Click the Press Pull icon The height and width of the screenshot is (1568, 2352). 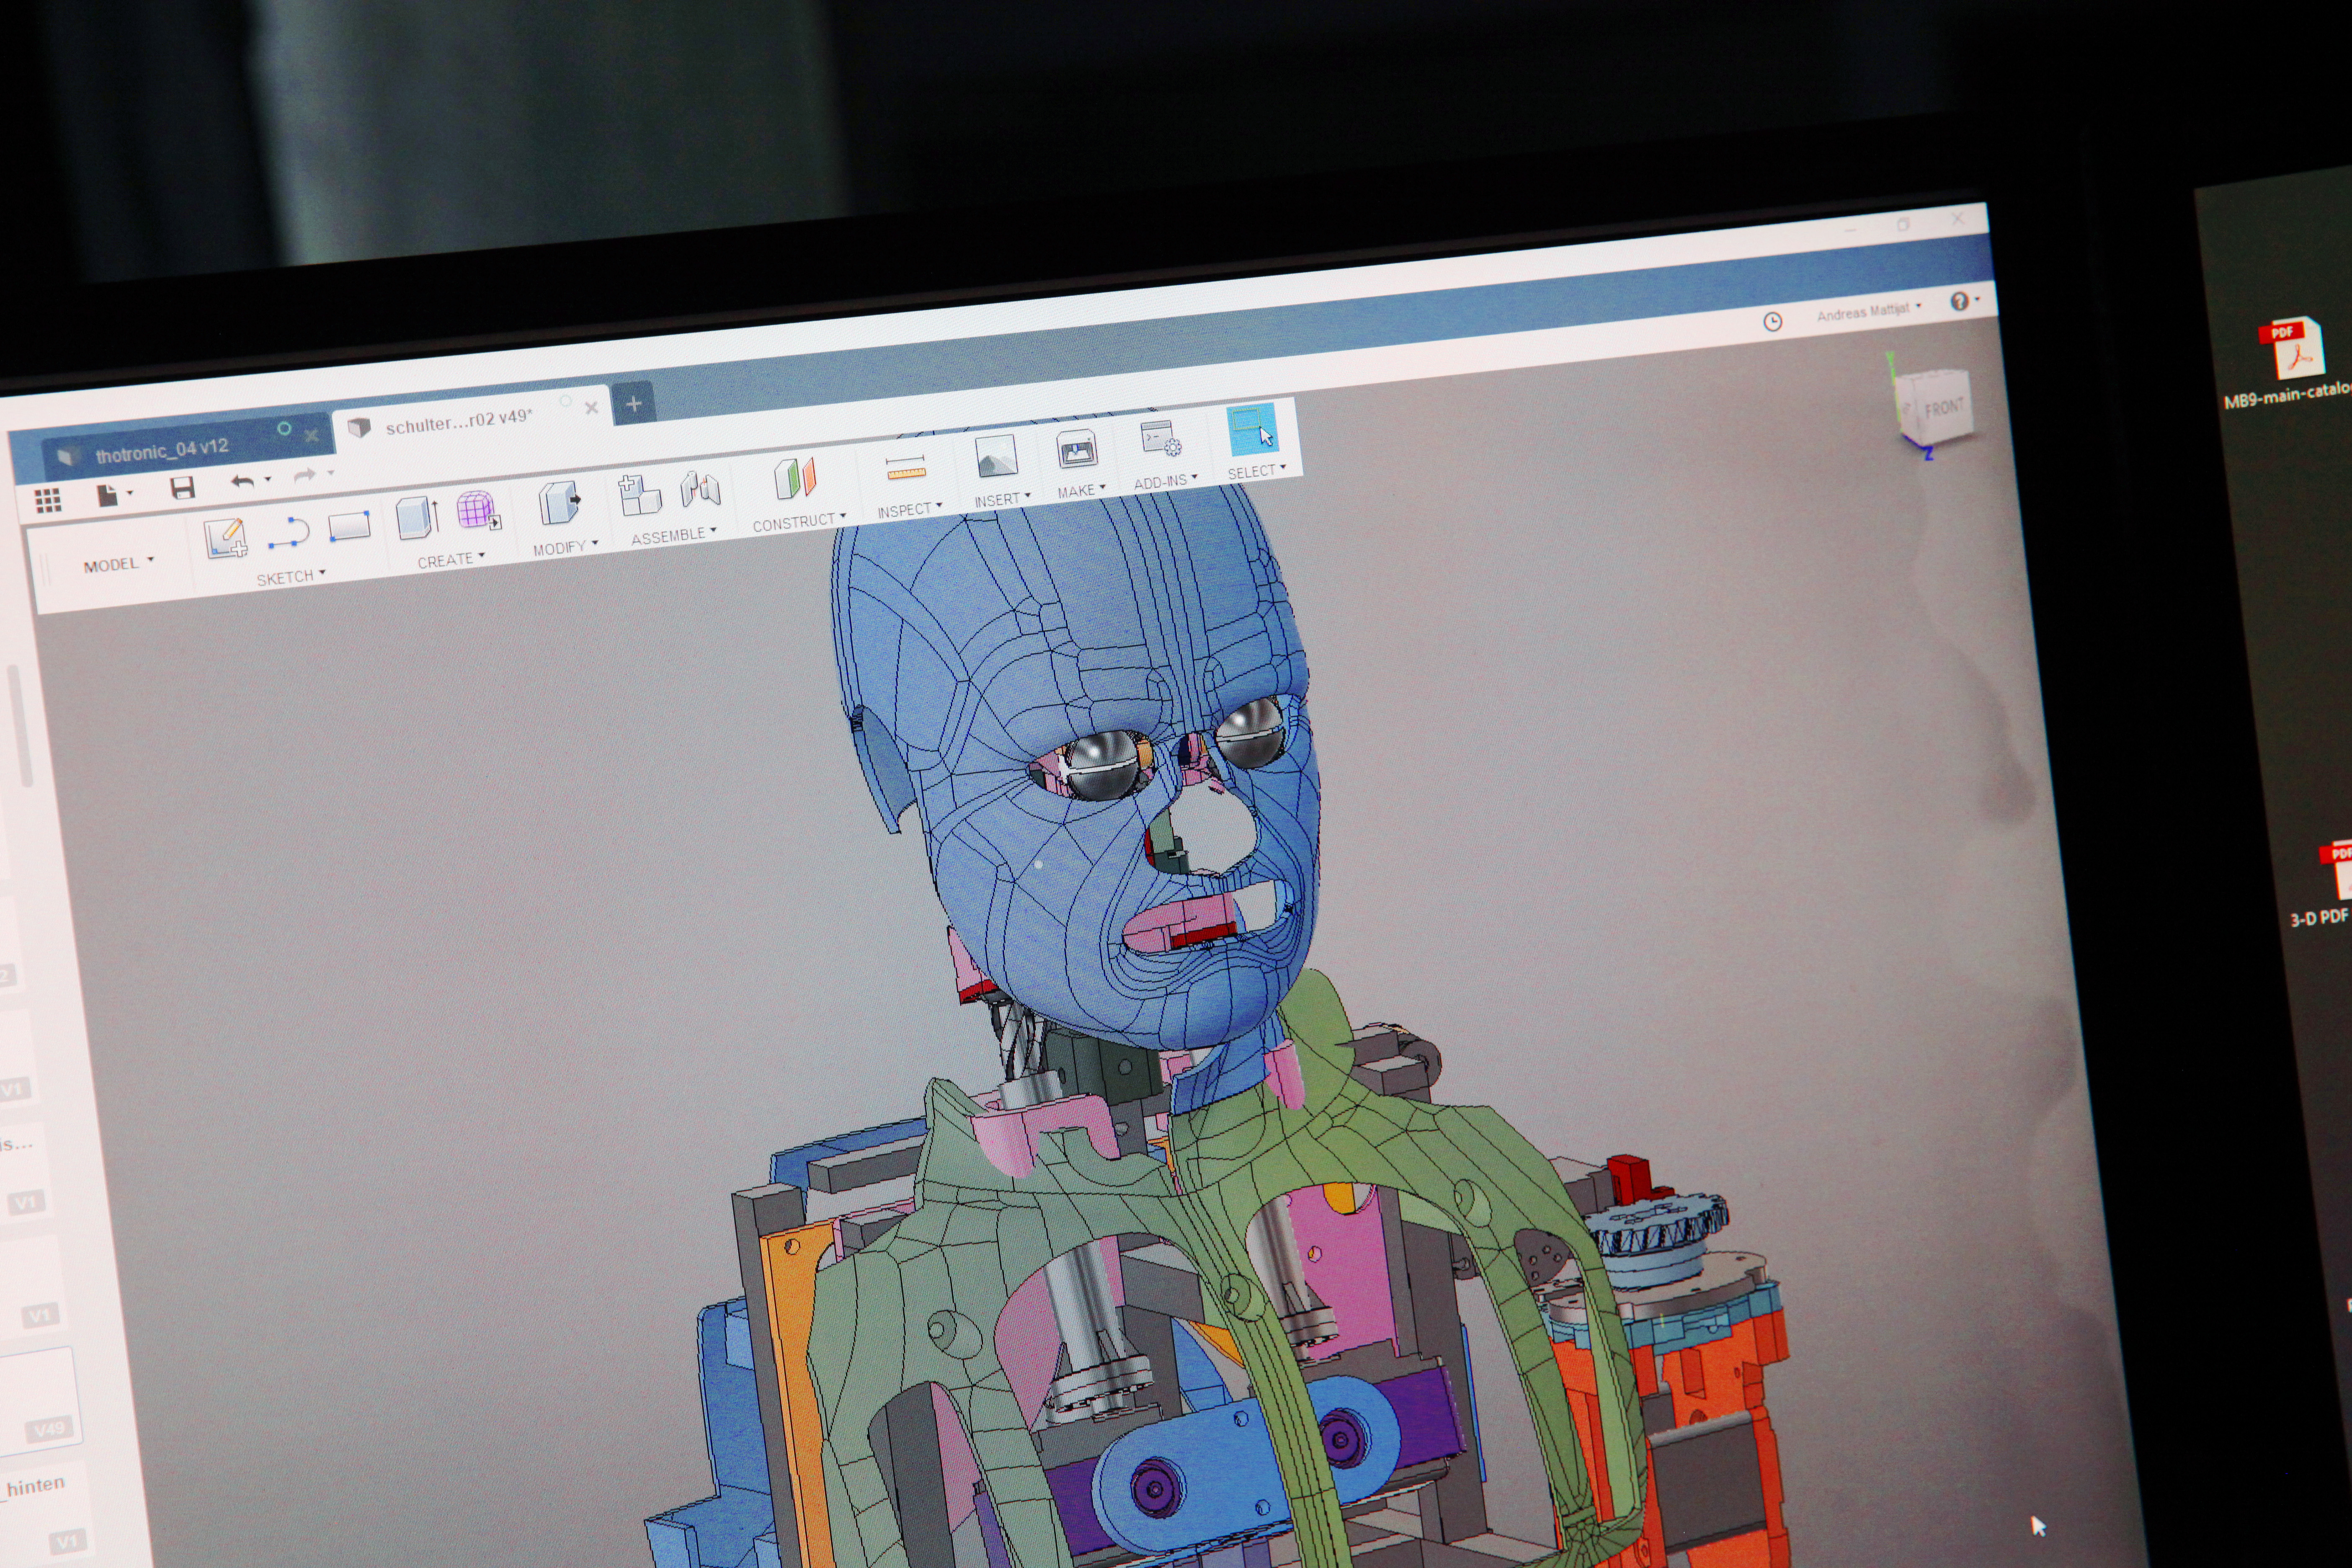coord(559,502)
